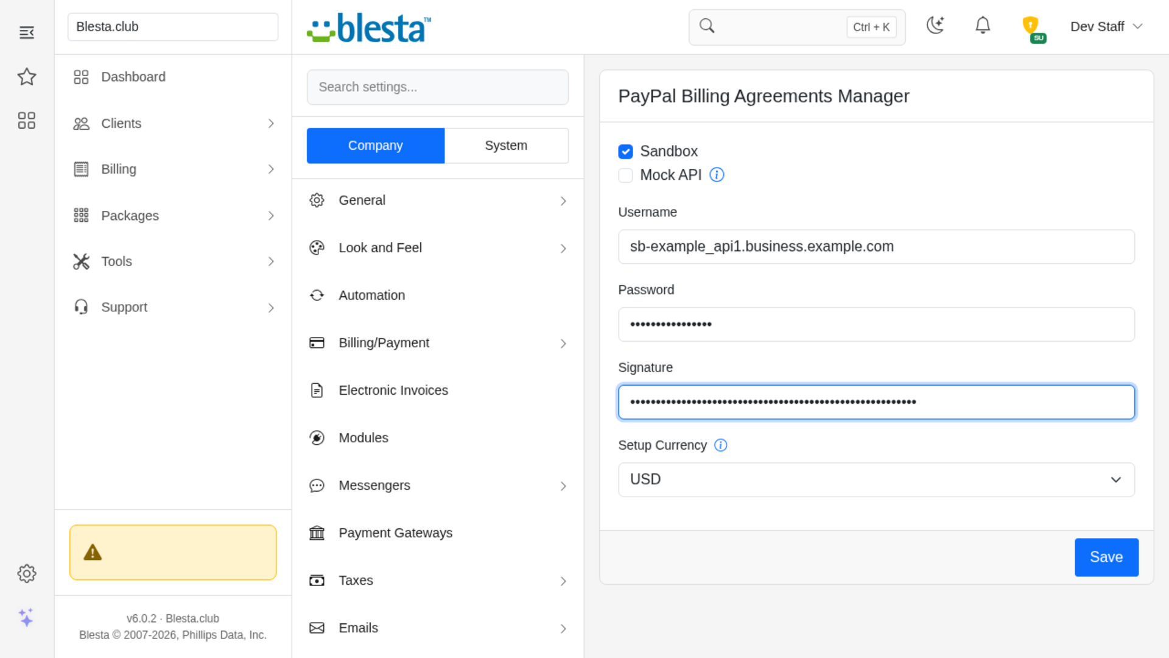Screen dimensions: 1169x658
Task: Click the warning triangle alert
Action: click(93, 553)
